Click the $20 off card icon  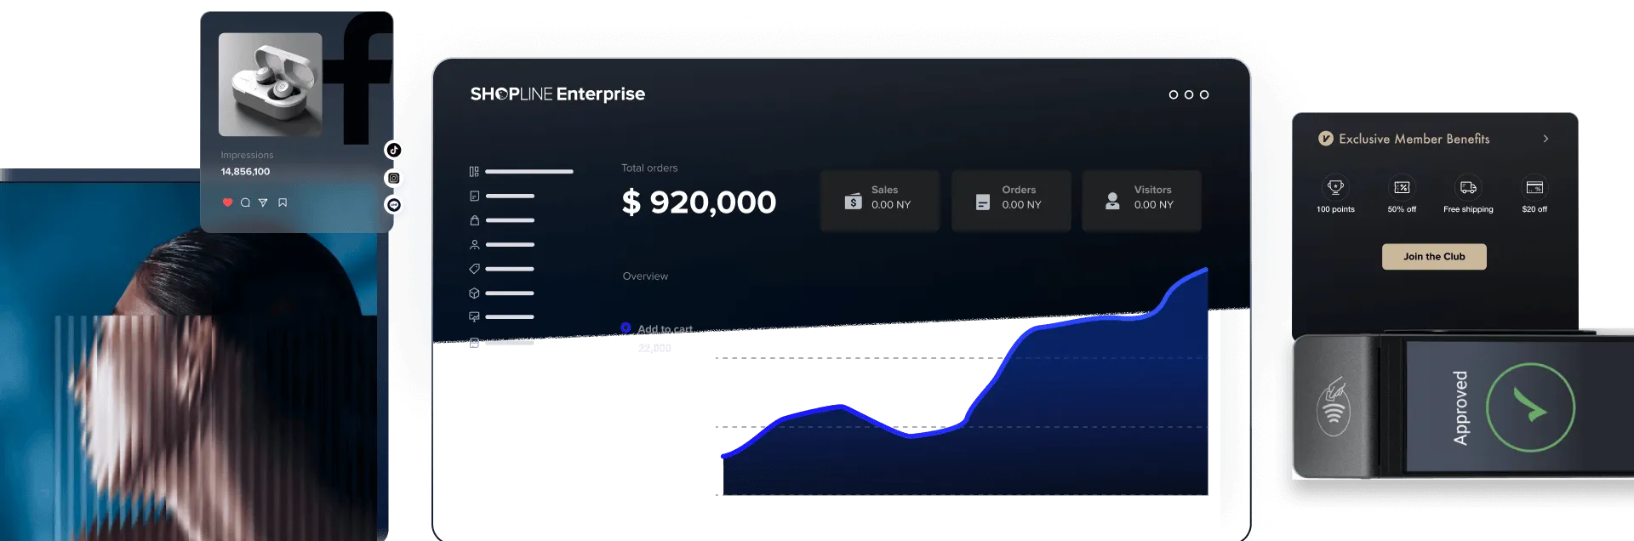pos(1534,187)
